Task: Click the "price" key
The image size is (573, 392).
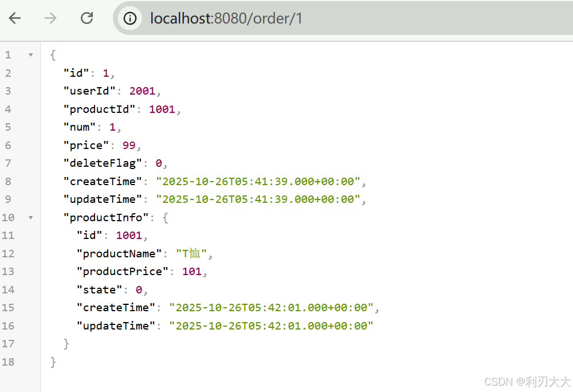Action: [87, 146]
